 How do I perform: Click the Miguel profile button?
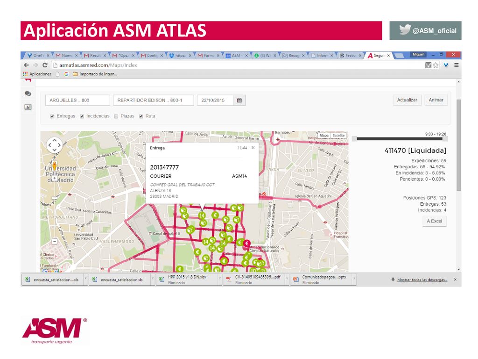(x=418, y=54)
